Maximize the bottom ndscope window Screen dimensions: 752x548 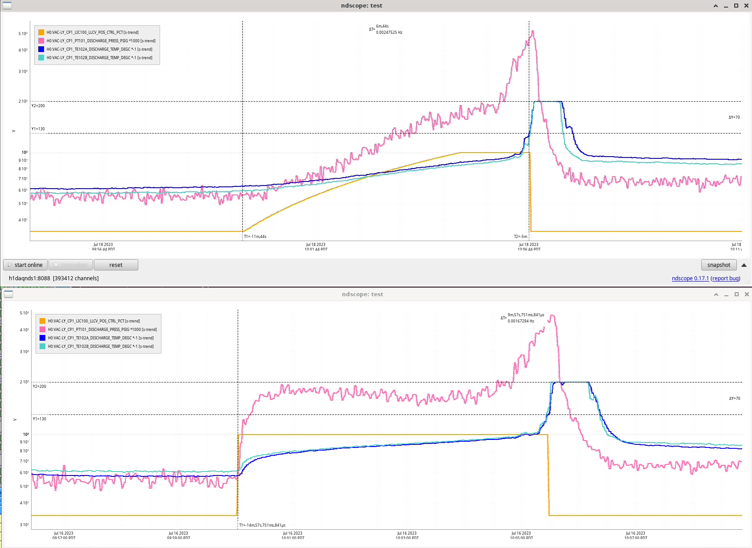(x=736, y=294)
